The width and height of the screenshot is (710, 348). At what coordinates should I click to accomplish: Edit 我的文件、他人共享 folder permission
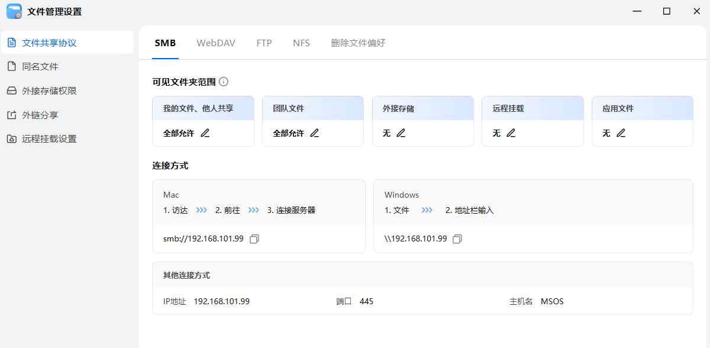tap(205, 133)
